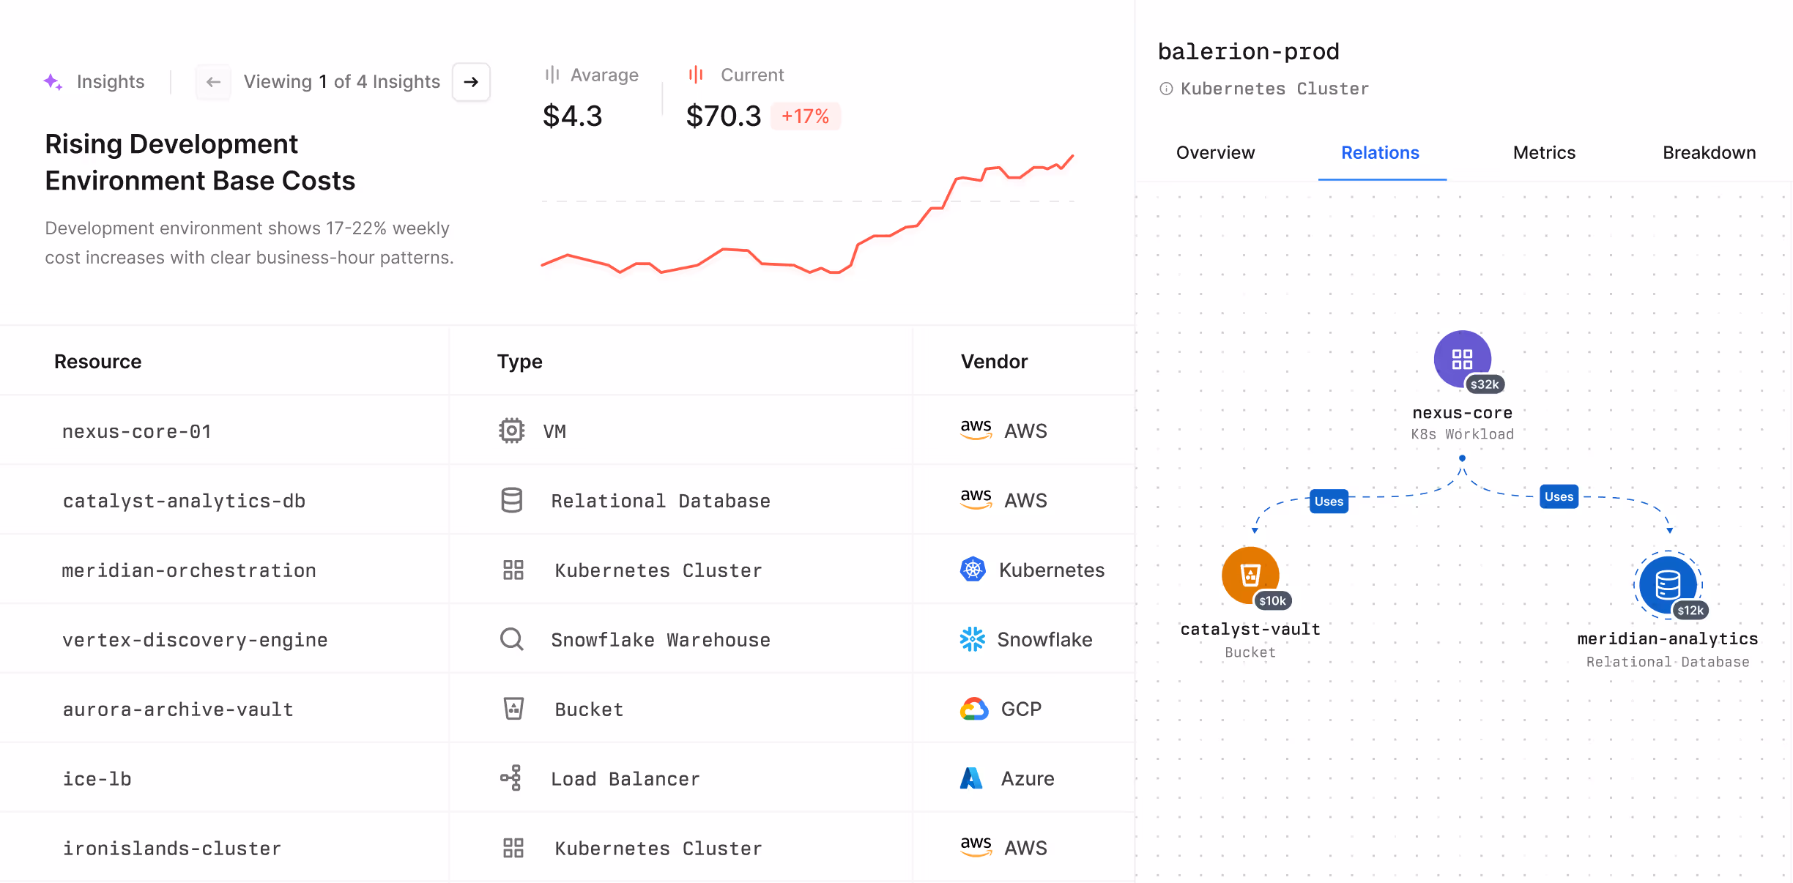Click the $10k cost badge
1793x883 pixels.
(x=1273, y=601)
